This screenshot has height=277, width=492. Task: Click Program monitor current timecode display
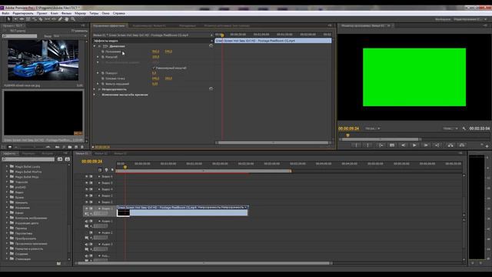click(x=348, y=128)
